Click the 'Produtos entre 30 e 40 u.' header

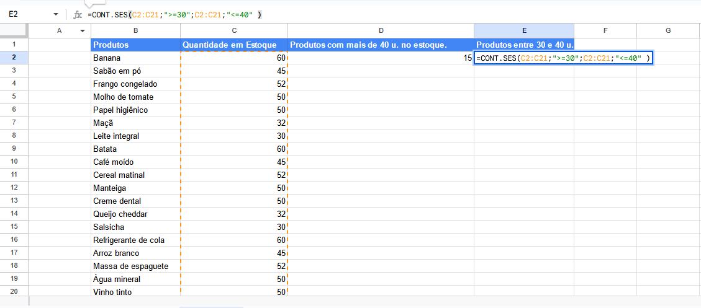click(524, 45)
